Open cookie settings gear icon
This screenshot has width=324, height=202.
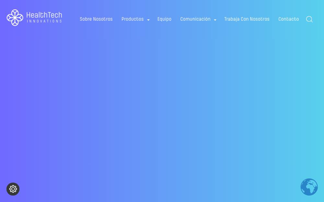(13, 189)
